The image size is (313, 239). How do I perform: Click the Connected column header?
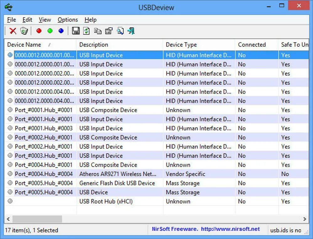click(251, 45)
